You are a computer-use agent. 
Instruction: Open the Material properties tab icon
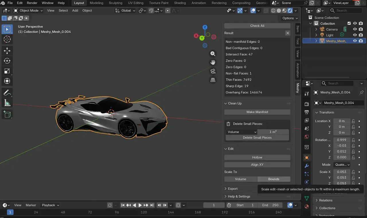(x=307, y=206)
